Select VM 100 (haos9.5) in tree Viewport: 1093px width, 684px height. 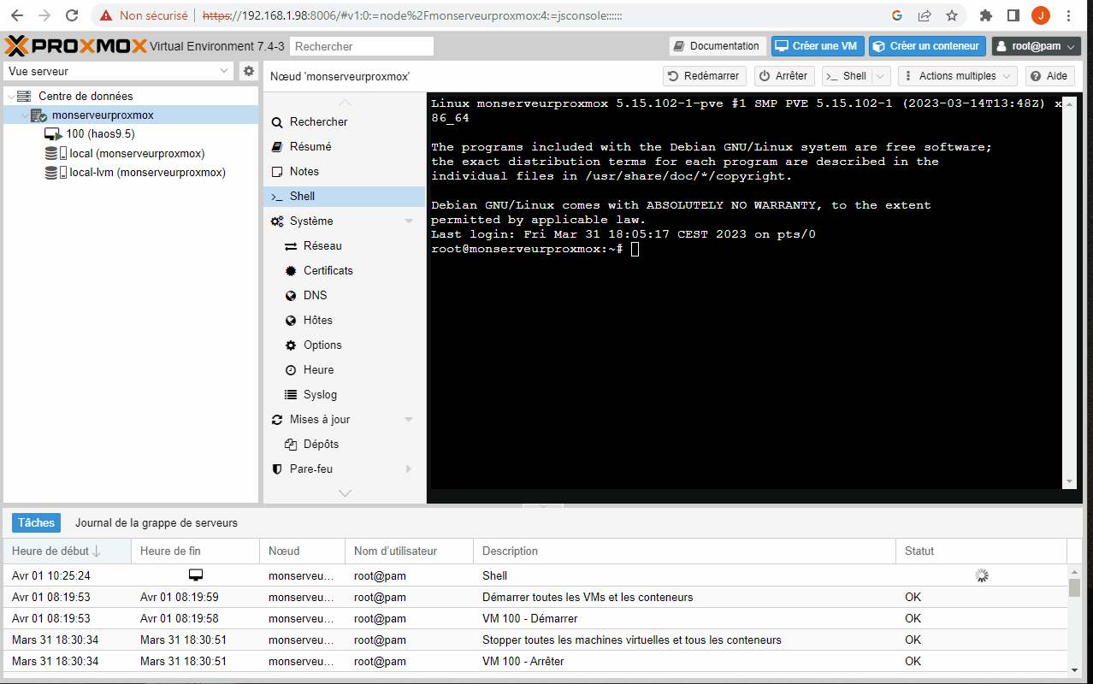click(99, 134)
